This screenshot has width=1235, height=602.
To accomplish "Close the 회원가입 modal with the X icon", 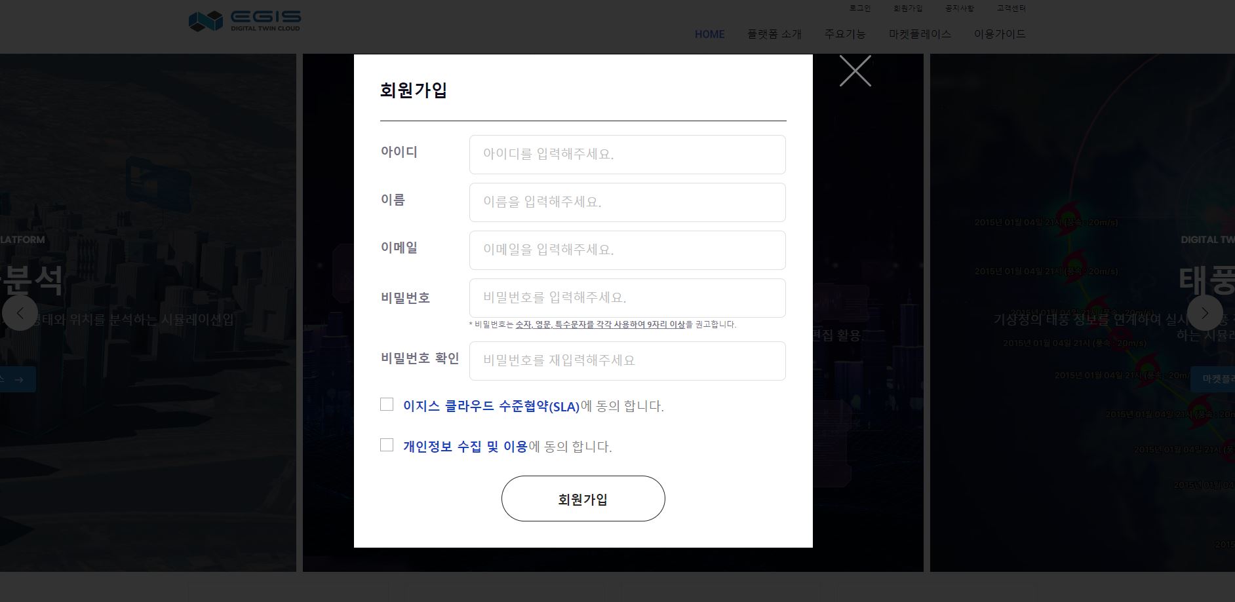I will point(855,71).
